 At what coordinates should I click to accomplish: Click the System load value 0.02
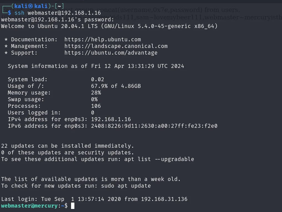pyautogui.click(x=97, y=79)
